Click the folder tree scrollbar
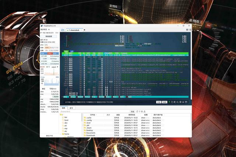The height and width of the screenshot is (157, 236). pos(82,117)
